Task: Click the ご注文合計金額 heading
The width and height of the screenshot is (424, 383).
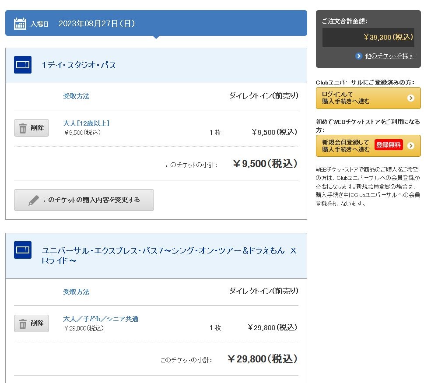Action: pyautogui.click(x=345, y=21)
